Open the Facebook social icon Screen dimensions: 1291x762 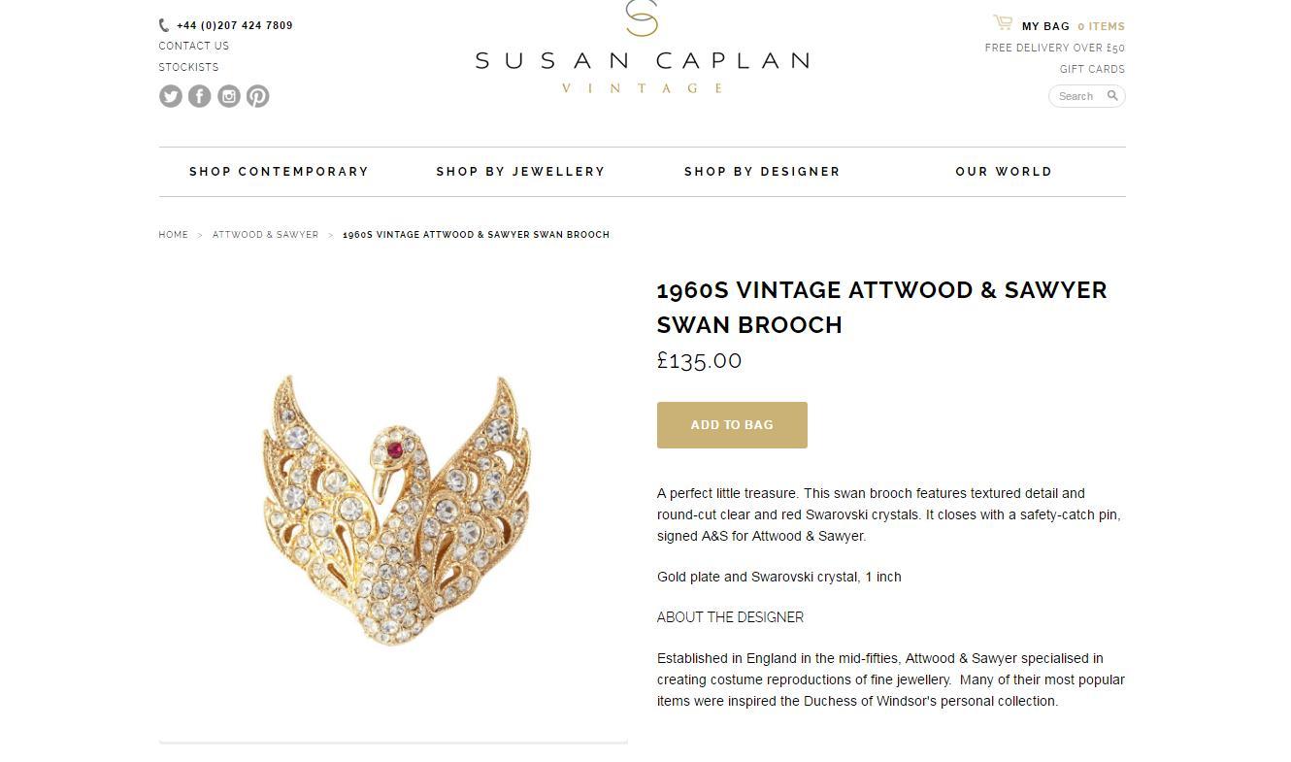(200, 96)
